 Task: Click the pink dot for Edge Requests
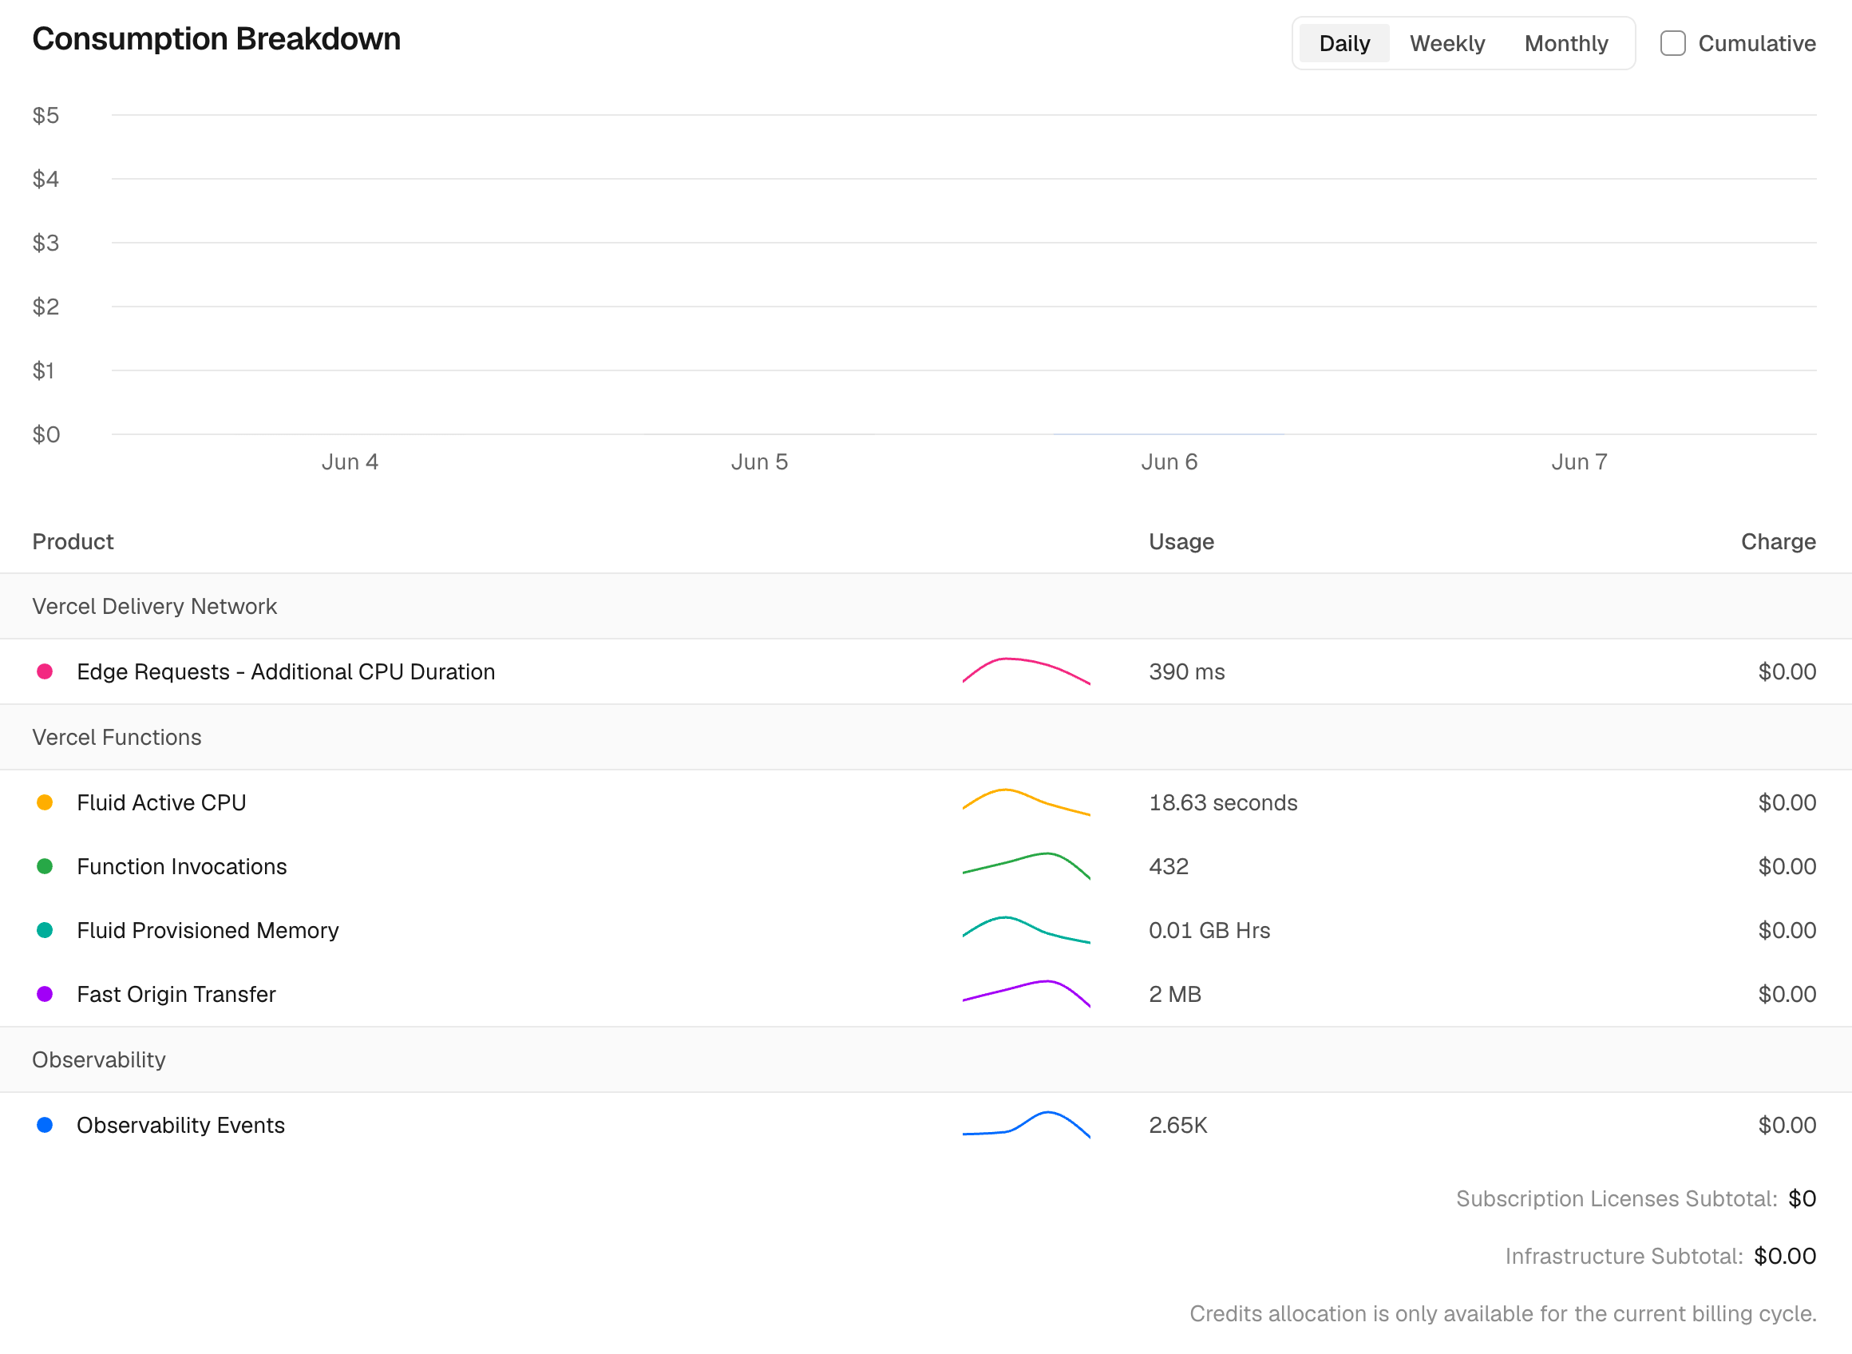tap(45, 671)
